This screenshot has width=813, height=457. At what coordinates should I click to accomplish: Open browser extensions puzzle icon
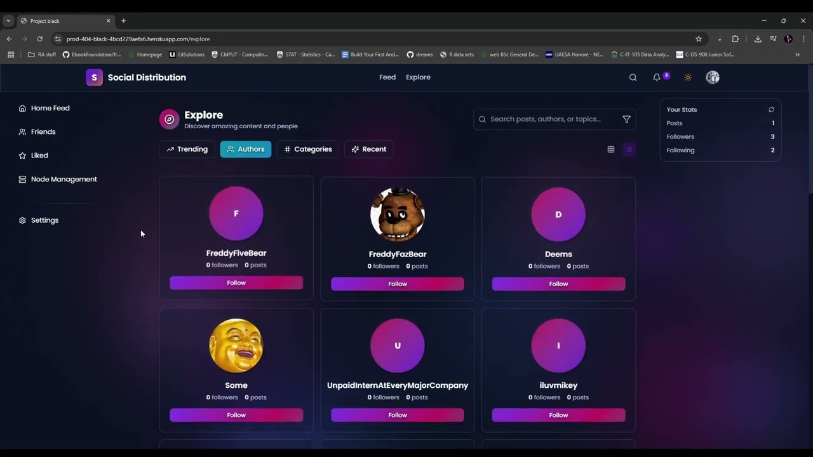pos(736,39)
